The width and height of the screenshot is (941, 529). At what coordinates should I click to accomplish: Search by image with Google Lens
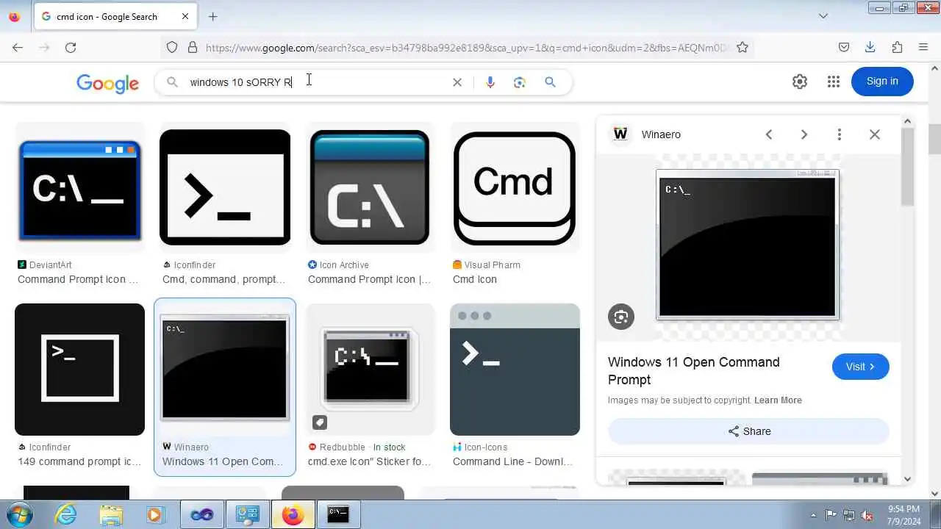(x=520, y=82)
